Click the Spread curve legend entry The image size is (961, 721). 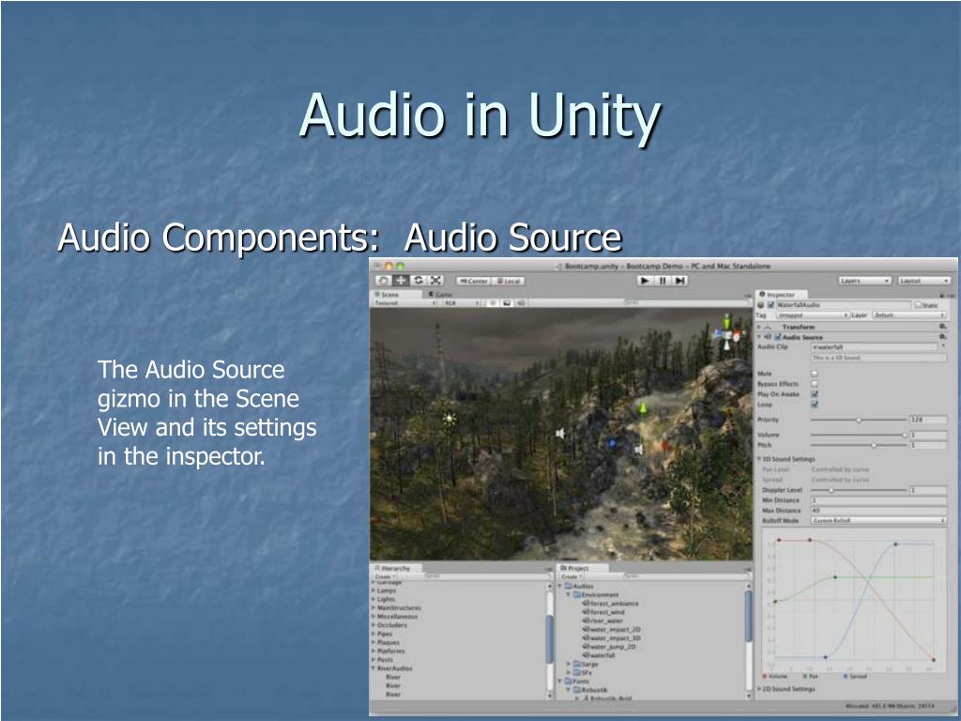(x=855, y=676)
